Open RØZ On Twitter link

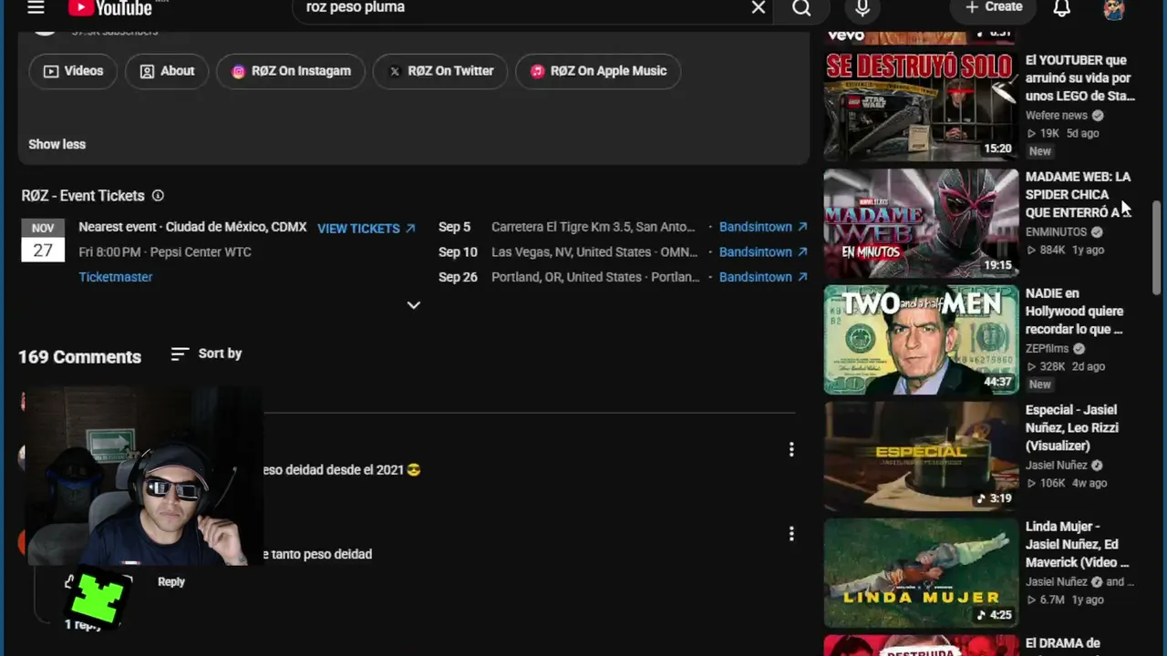pos(440,71)
